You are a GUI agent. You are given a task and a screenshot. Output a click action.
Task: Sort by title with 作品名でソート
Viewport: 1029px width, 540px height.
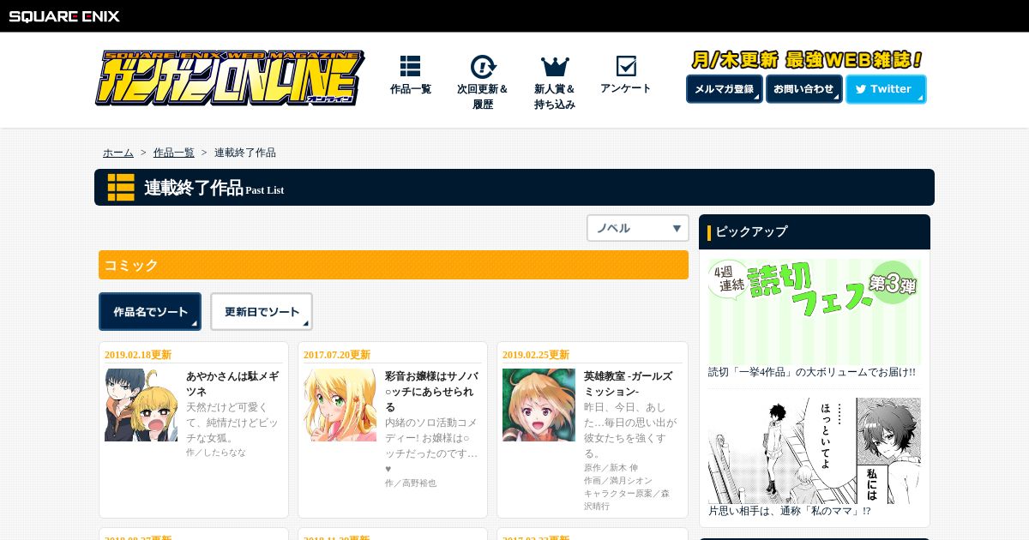150,312
